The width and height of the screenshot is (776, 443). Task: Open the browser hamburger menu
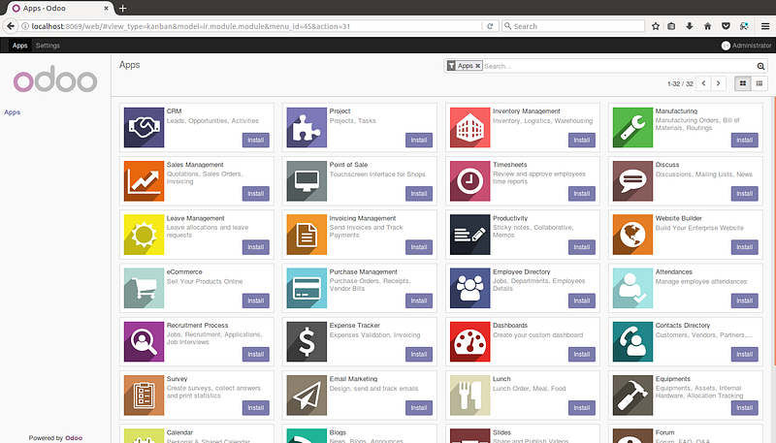tap(765, 26)
